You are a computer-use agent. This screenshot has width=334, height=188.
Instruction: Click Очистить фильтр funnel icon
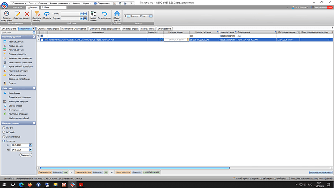coord(37,14)
